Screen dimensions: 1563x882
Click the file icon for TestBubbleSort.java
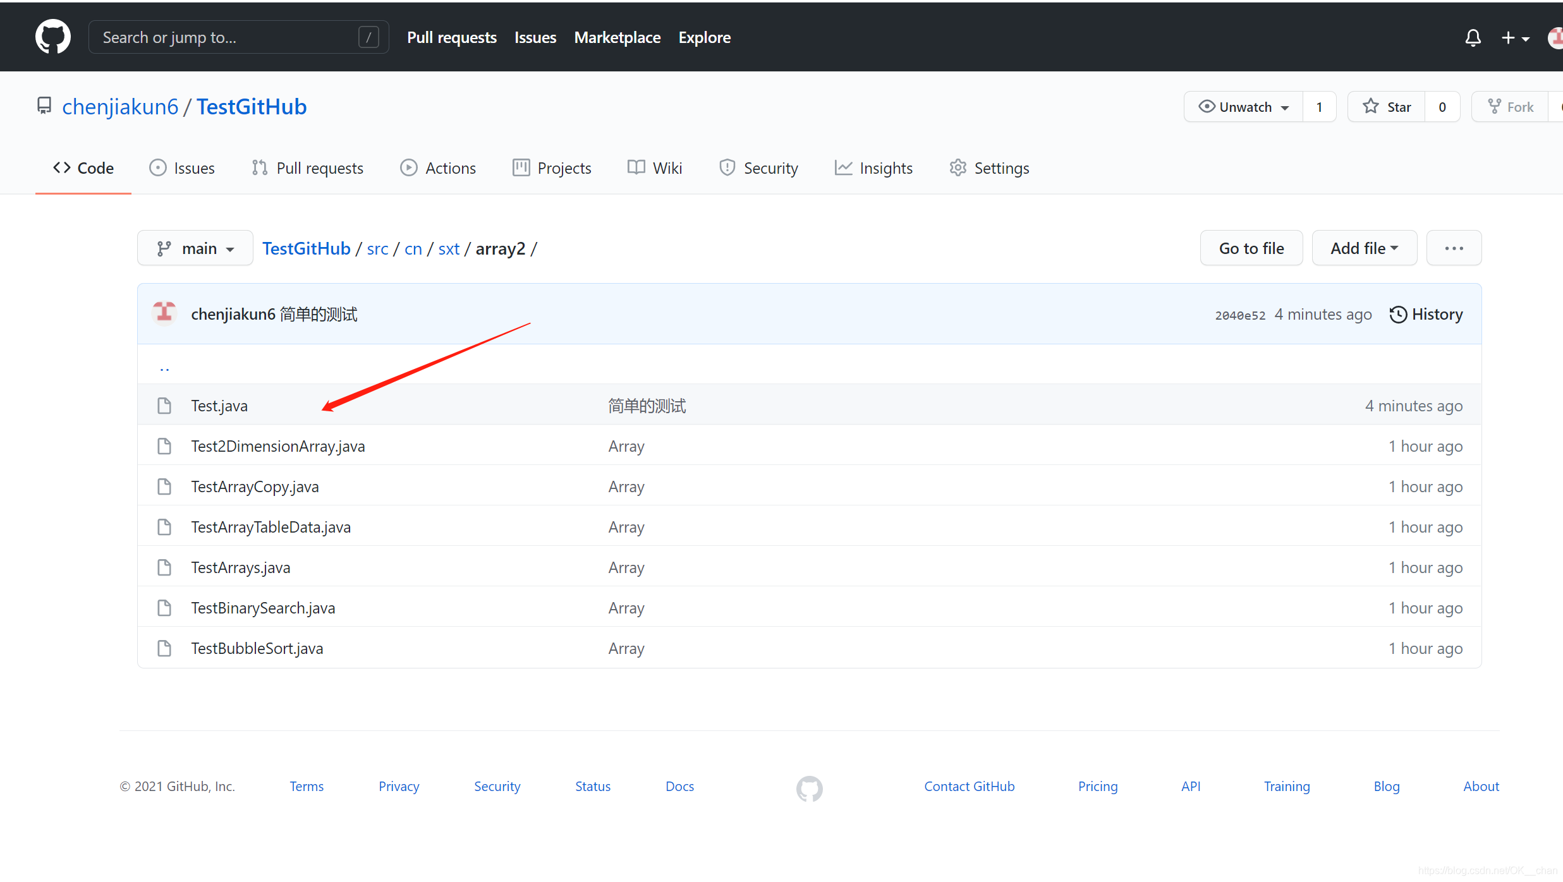(164, 648)
